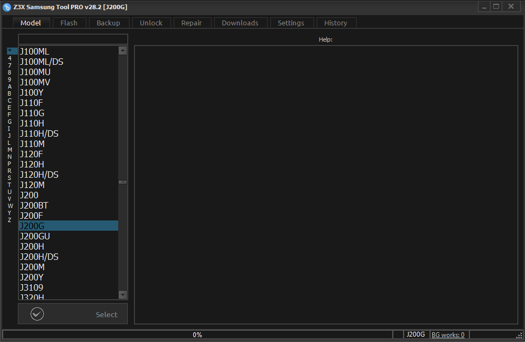Image resolution: width=525 pixels, height=342 pixels.
Task: Filter models by letter A
Action: (x=10, y=86)
